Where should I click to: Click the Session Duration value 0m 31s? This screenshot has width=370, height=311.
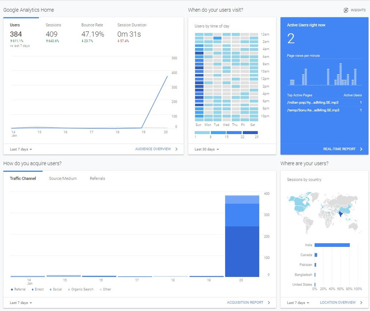[x=129, y=34]
